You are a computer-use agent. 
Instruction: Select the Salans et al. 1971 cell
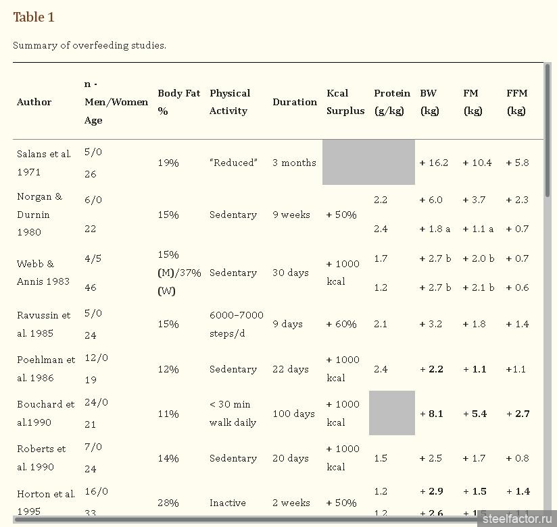[44, 163]
